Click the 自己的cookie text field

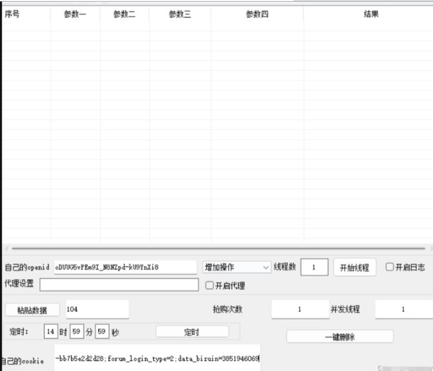tap(157, 358)
